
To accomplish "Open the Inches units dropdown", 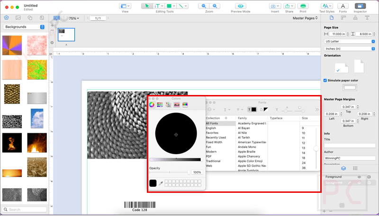I will pyautogui.click(x=349, y=49).
